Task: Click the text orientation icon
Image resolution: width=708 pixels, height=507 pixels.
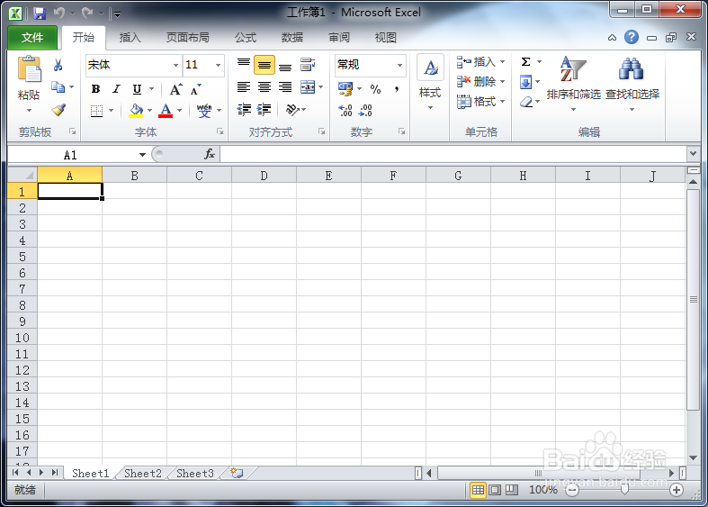Action: click(292, 109)
